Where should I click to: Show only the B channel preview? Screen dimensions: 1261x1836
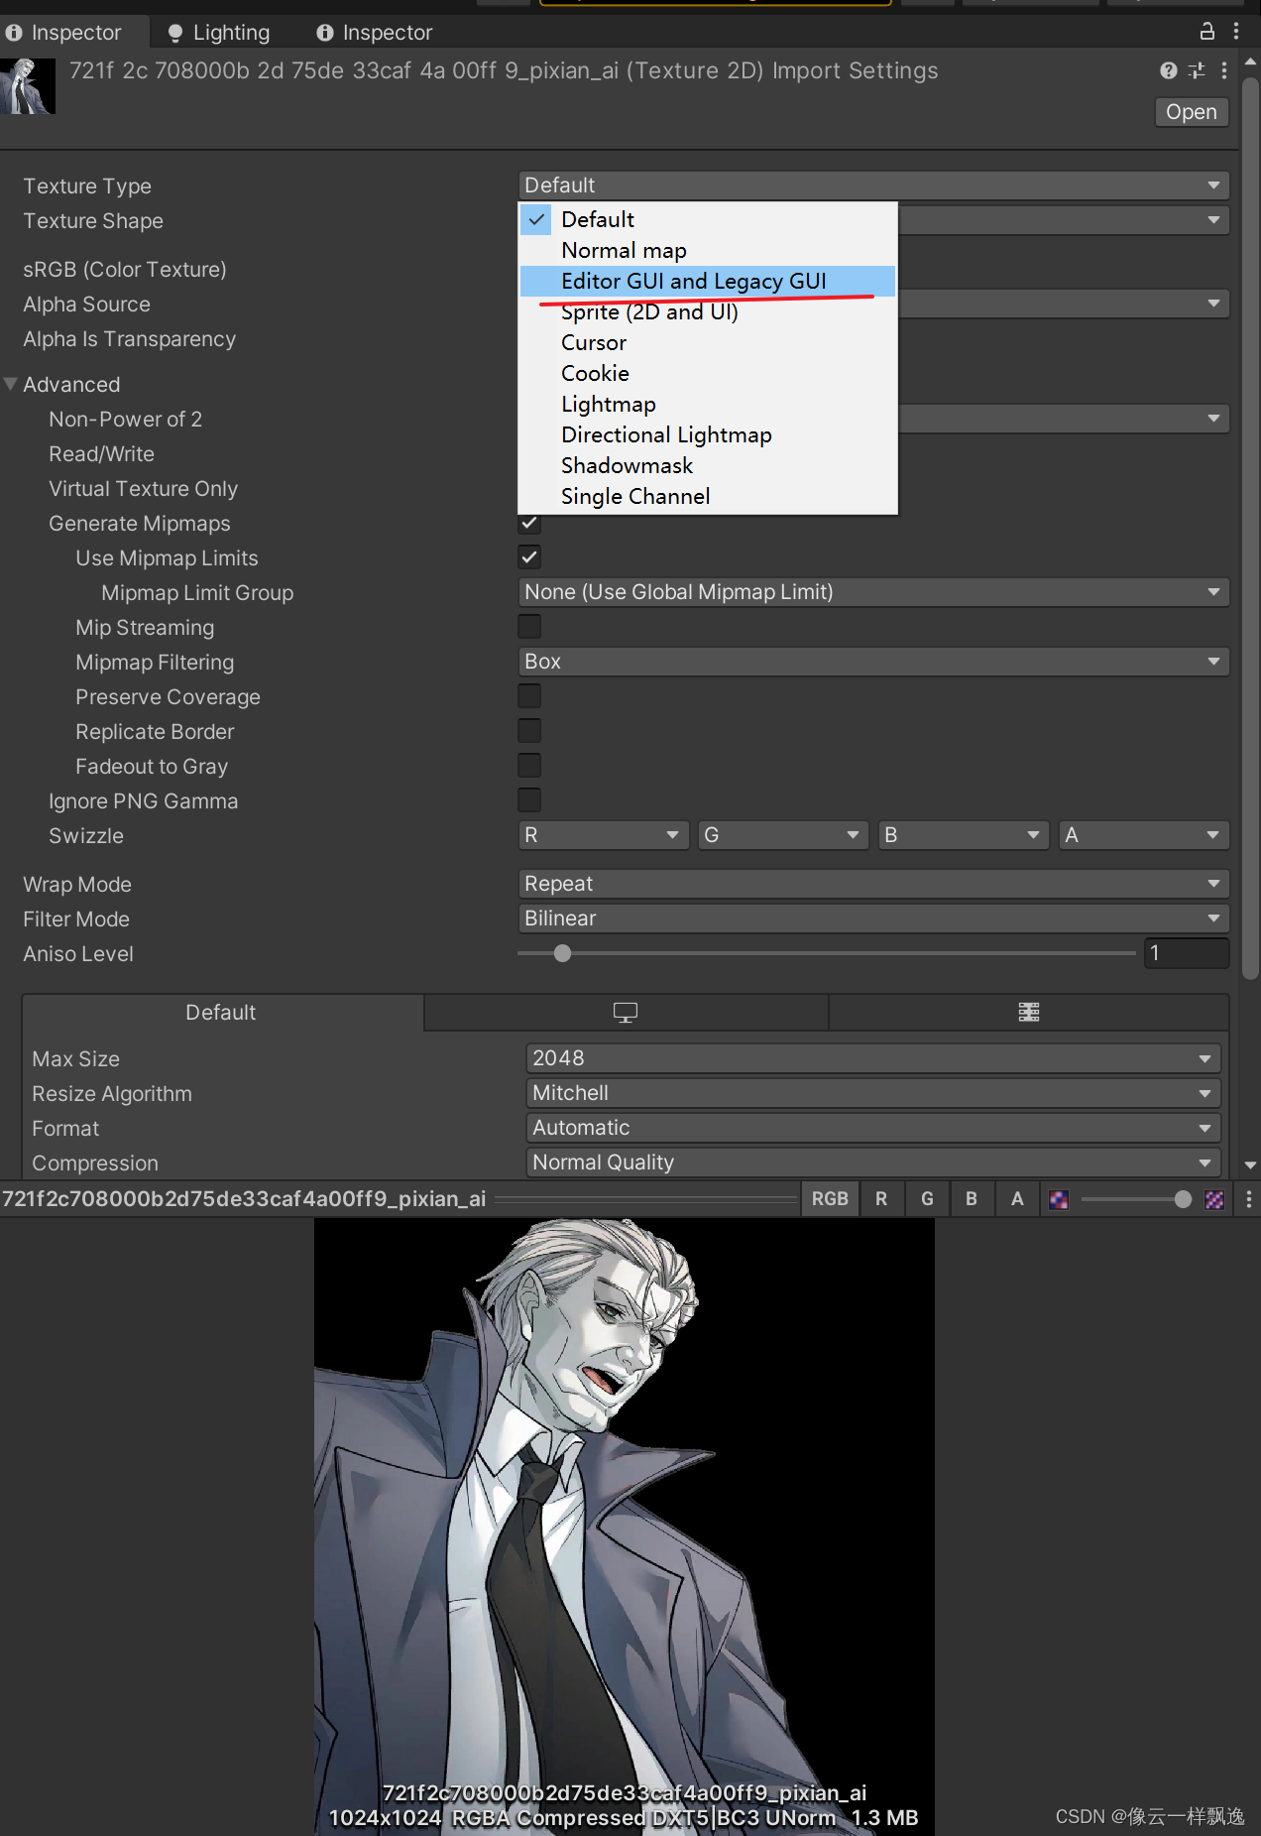tap(972, 1198)
